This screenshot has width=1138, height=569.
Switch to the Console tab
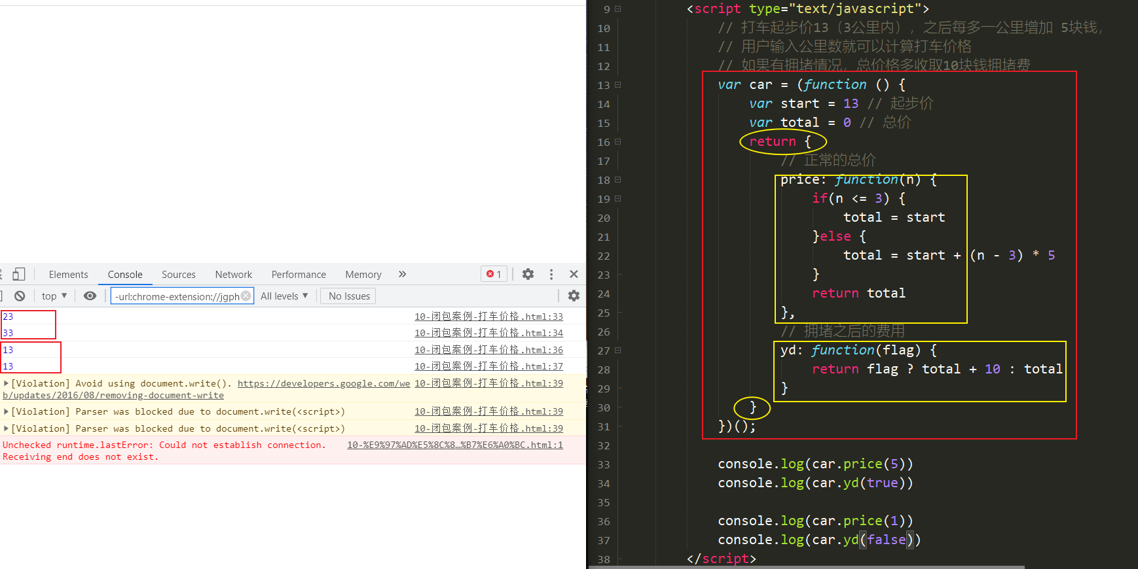[x=125, y=275]
